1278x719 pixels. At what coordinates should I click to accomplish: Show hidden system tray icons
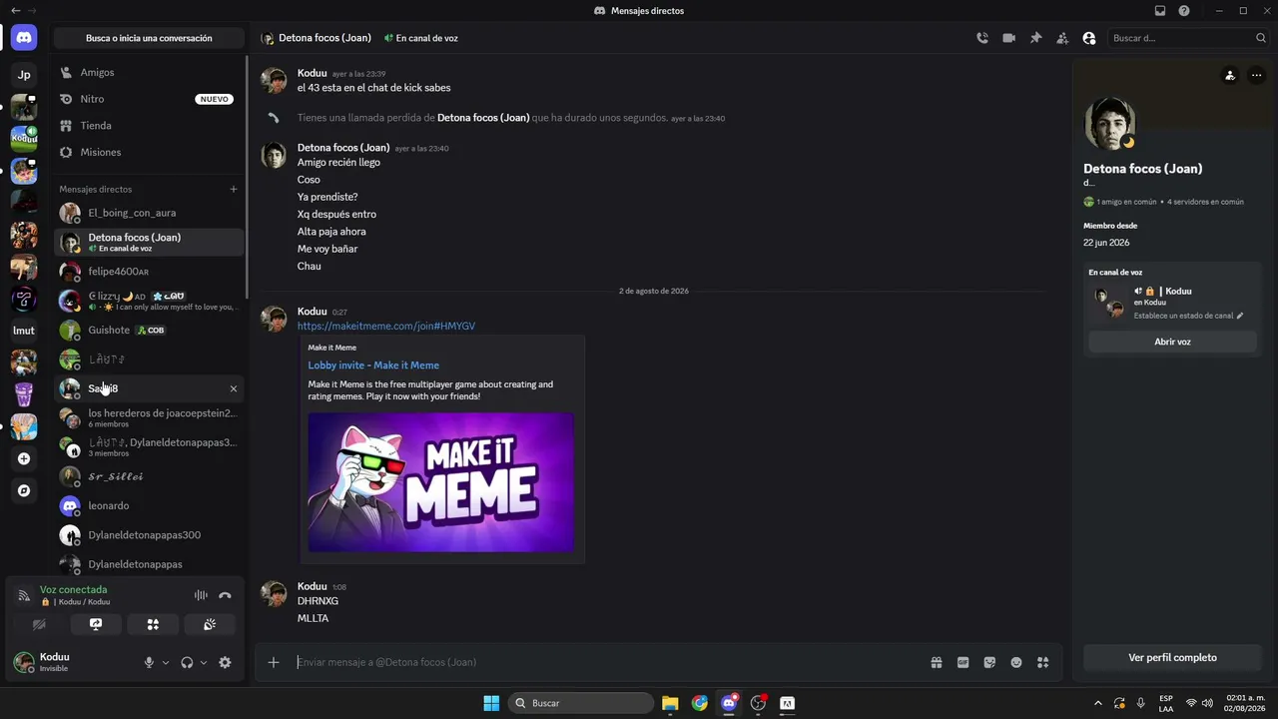point(1098,703)
